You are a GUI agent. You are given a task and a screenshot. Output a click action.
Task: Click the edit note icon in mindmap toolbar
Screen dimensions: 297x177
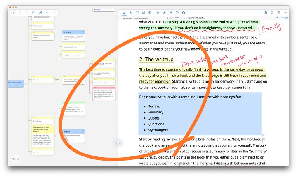40,13
